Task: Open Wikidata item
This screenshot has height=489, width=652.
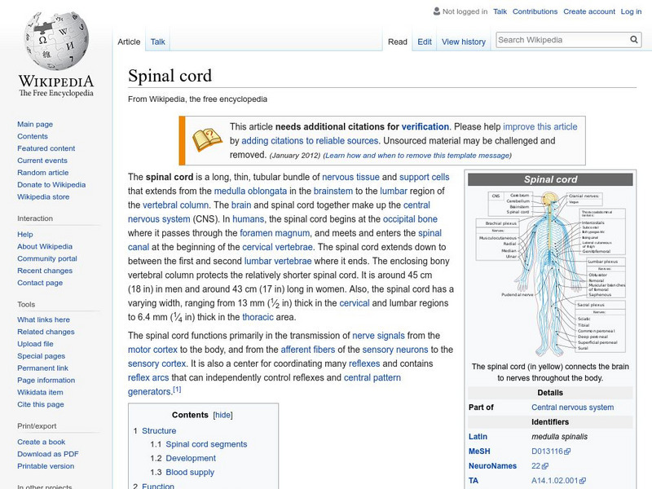Action: [x=40, y=392]
